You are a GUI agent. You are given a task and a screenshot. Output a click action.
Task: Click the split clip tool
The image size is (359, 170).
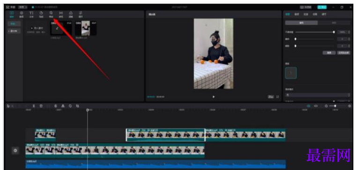[x=34, y=106]
